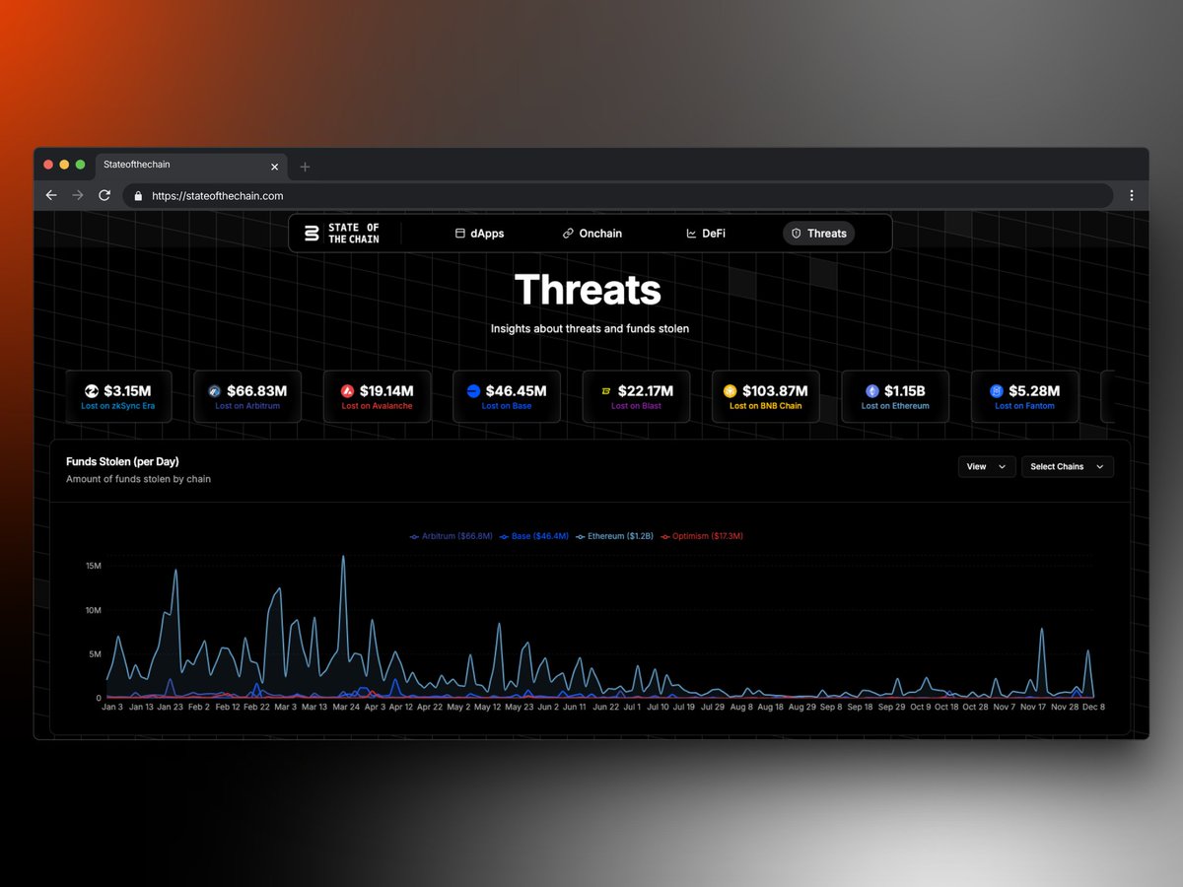Click Lost on Arbitrum label
The width and height of the screenshot is (1183, 887).
pyautogui.click(x=248, y=406)
